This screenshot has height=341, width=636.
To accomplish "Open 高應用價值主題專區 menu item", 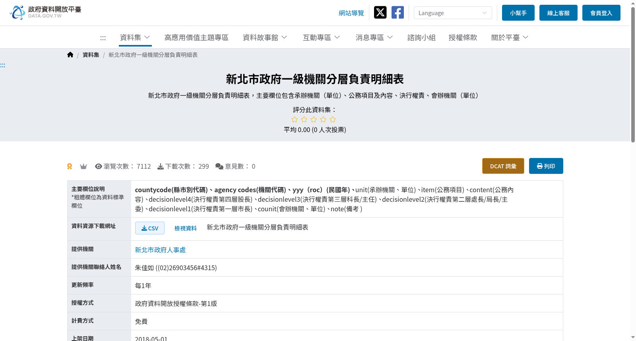I will tap(196, 37).
